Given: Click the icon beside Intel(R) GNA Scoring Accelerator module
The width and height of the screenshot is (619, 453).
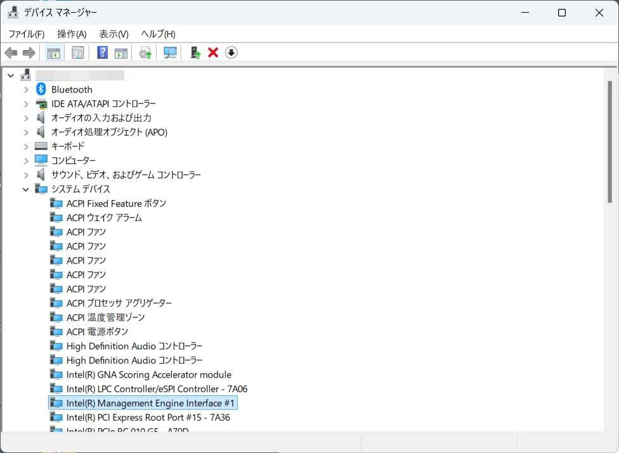Looking at the screenshot, I should pos(56,374).
